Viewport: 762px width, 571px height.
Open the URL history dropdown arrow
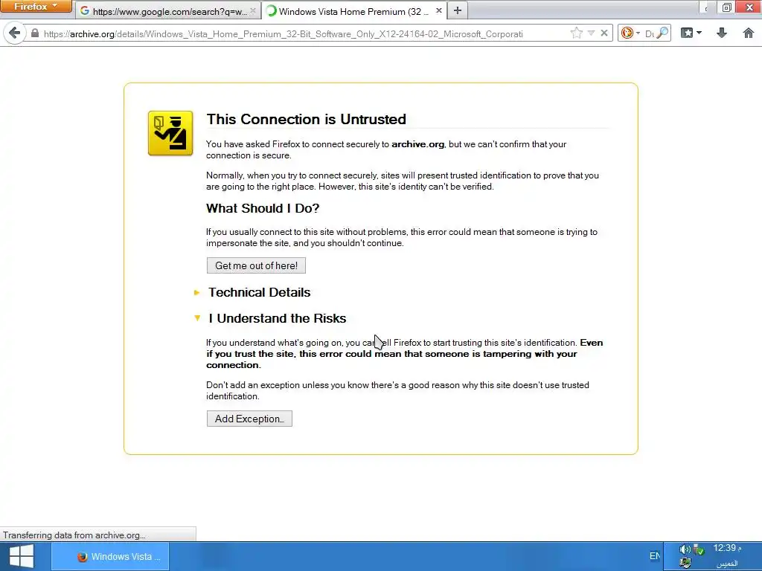pyautogui.click(x=591, y=33)
